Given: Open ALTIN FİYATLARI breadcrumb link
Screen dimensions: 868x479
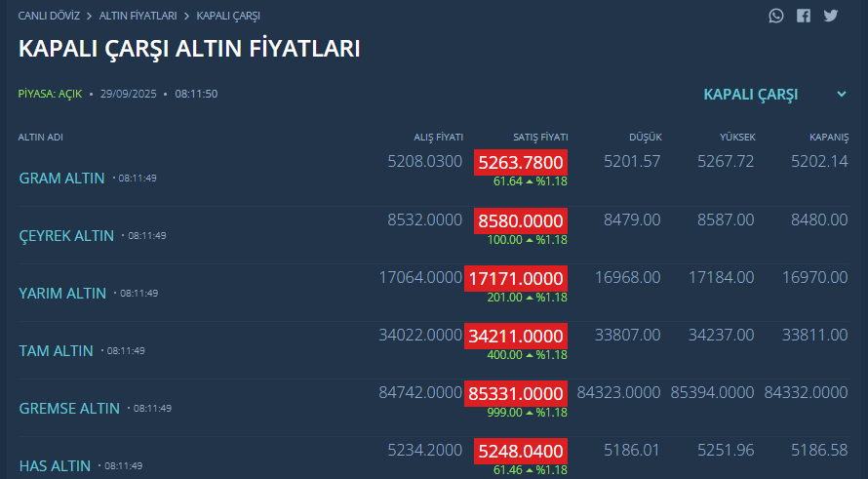Looking at the screenshot, I should click(138, 16).
